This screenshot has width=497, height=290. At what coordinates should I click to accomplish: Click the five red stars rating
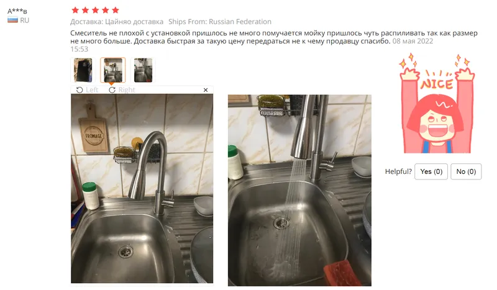(95, 10)
